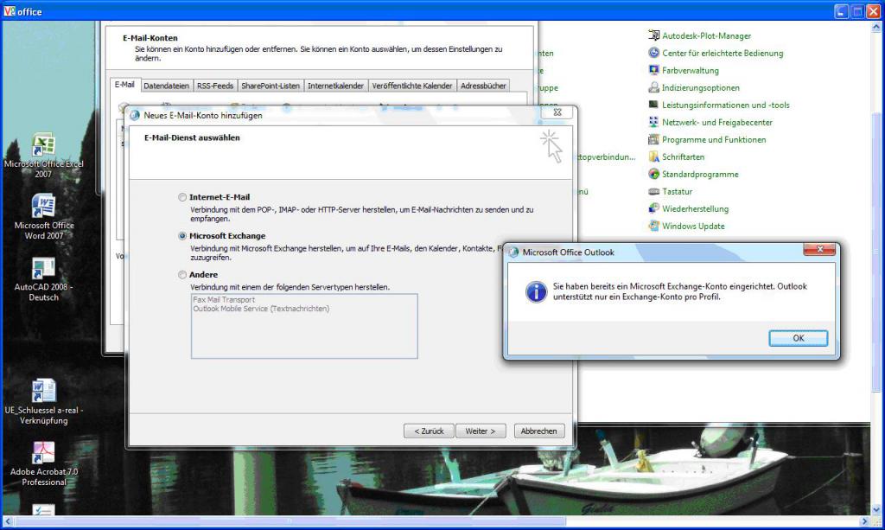The width and height of the screenshot is (885, 530).
Task: Click the 'office' remote window title bar icon
Action: pyautogui.click(x=9, y=11)
